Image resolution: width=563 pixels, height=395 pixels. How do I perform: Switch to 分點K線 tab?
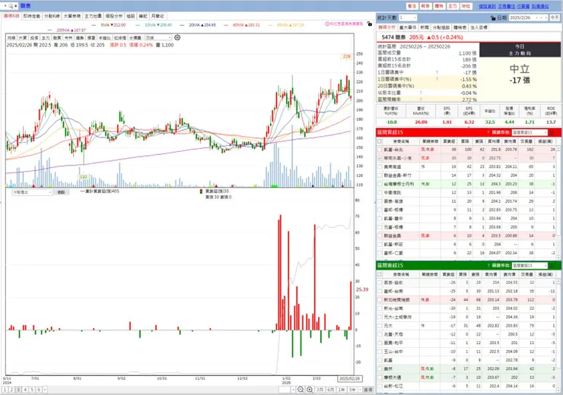[x=52, y=16]
